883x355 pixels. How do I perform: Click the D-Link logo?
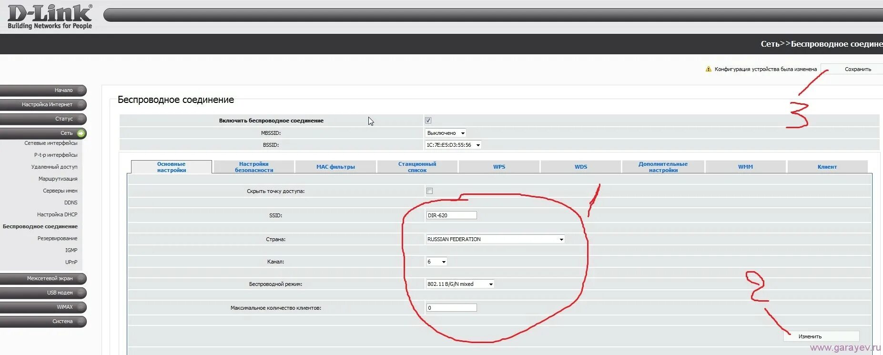click(x=50, y=17)
